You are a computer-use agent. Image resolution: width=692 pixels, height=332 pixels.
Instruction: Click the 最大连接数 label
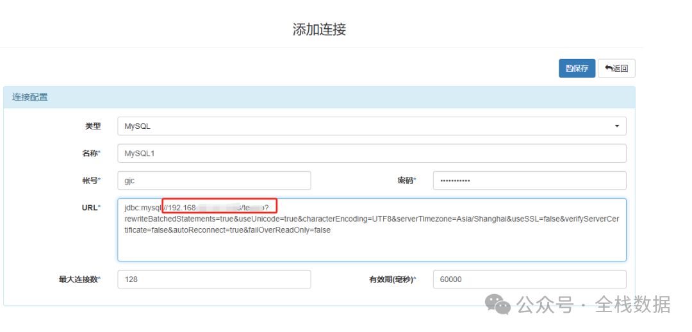[79, 279]
